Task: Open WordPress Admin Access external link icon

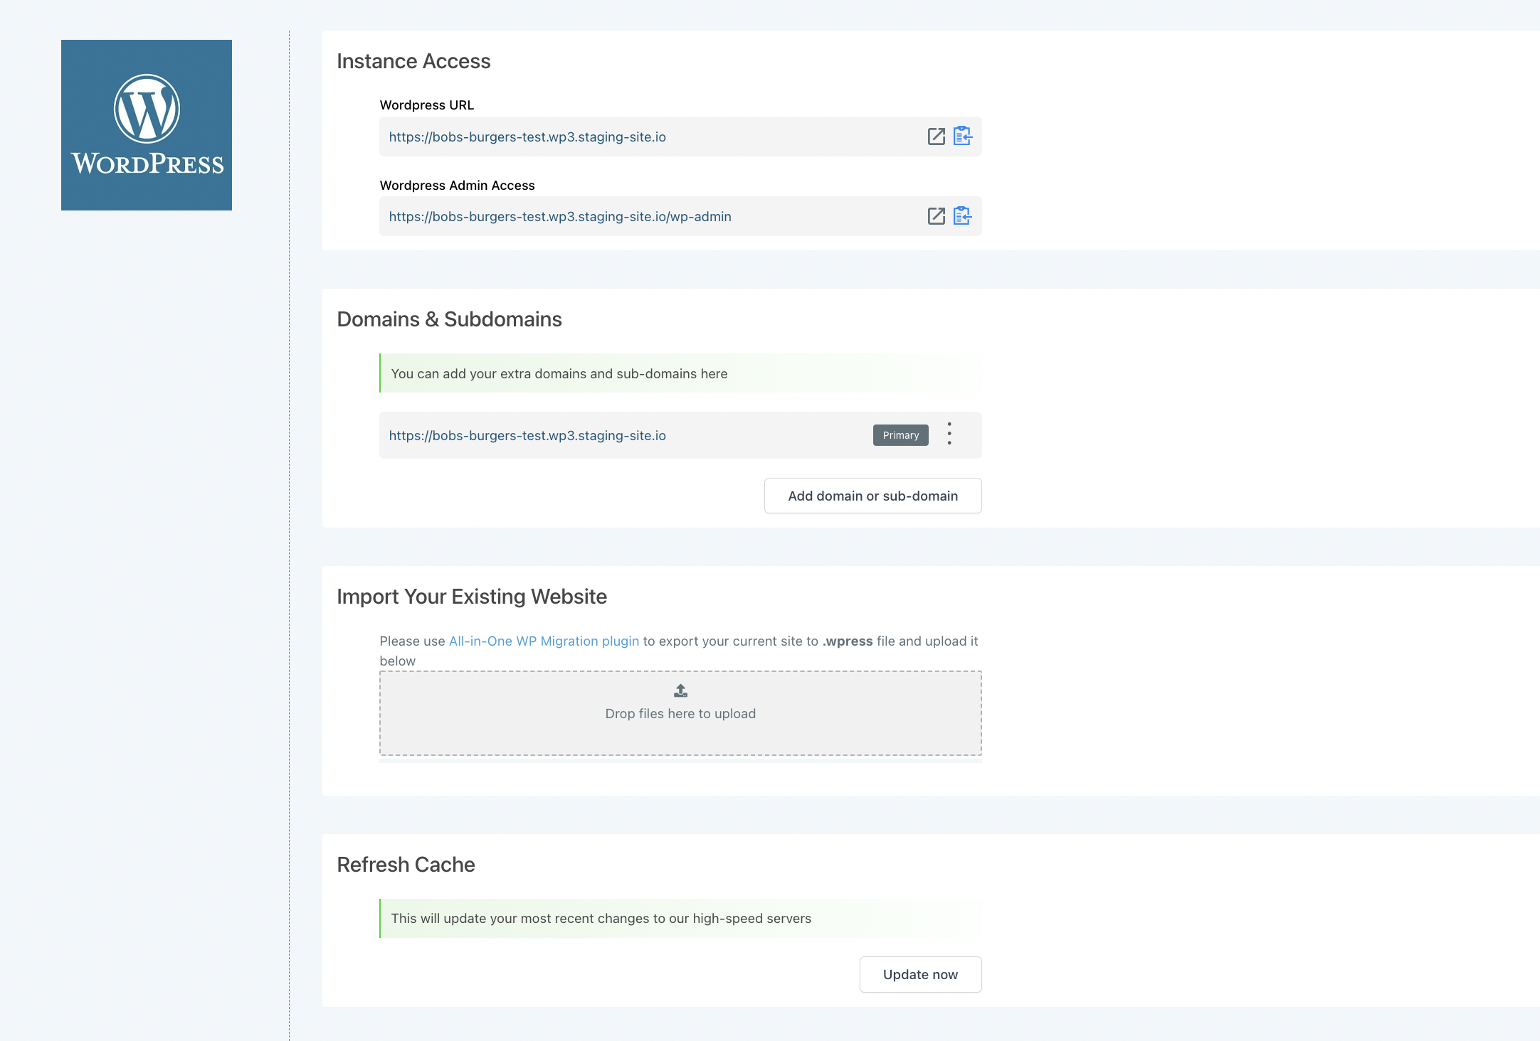Action: click(x=936, y=216)
